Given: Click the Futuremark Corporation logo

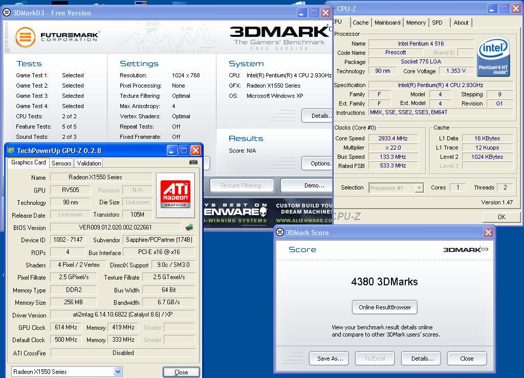Looking at the screenshot, I should click(x=57, y=37).
